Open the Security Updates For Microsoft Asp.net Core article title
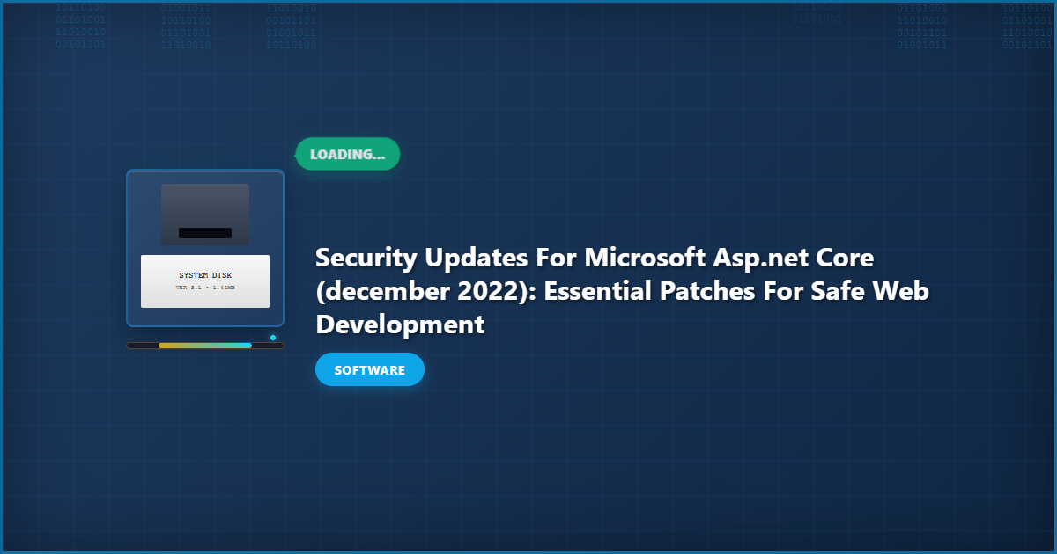This screenshot has width=1057, height=554. [622, 291]
